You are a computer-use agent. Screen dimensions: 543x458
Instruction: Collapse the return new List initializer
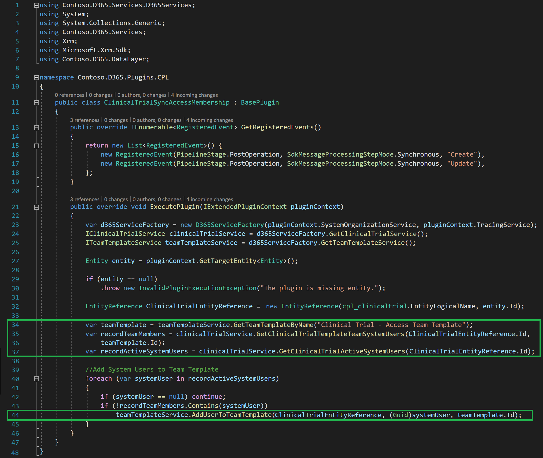tap(37, 146)
